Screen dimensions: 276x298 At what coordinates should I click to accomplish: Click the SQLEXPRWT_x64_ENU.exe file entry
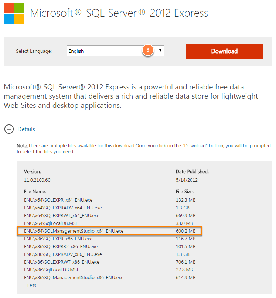click(x=62, y=216)
